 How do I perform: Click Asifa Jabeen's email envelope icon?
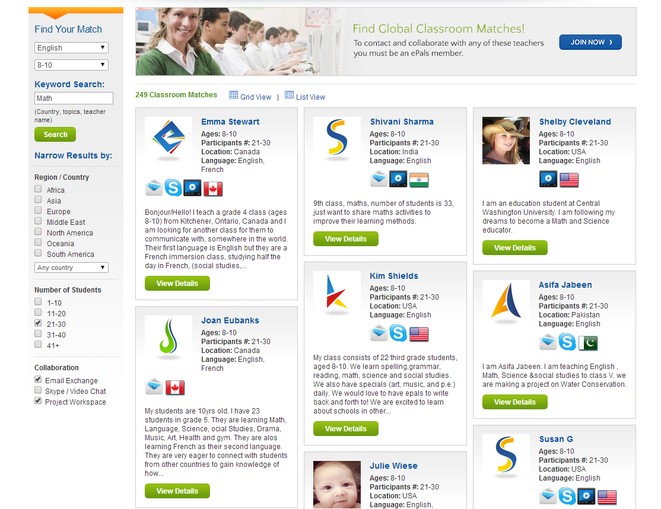548,342
